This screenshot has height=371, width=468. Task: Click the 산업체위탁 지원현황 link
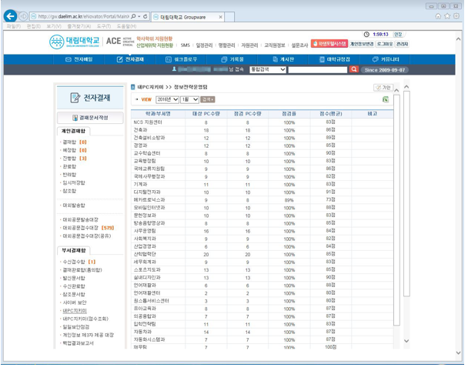tap(155, 45)
